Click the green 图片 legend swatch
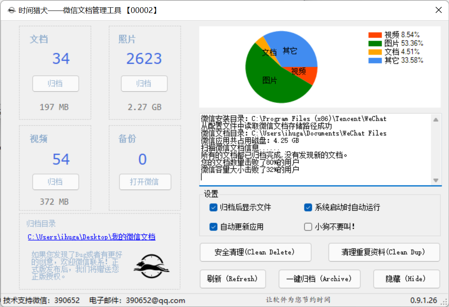This screenshot has height=307, width=449. coord(375,44)
